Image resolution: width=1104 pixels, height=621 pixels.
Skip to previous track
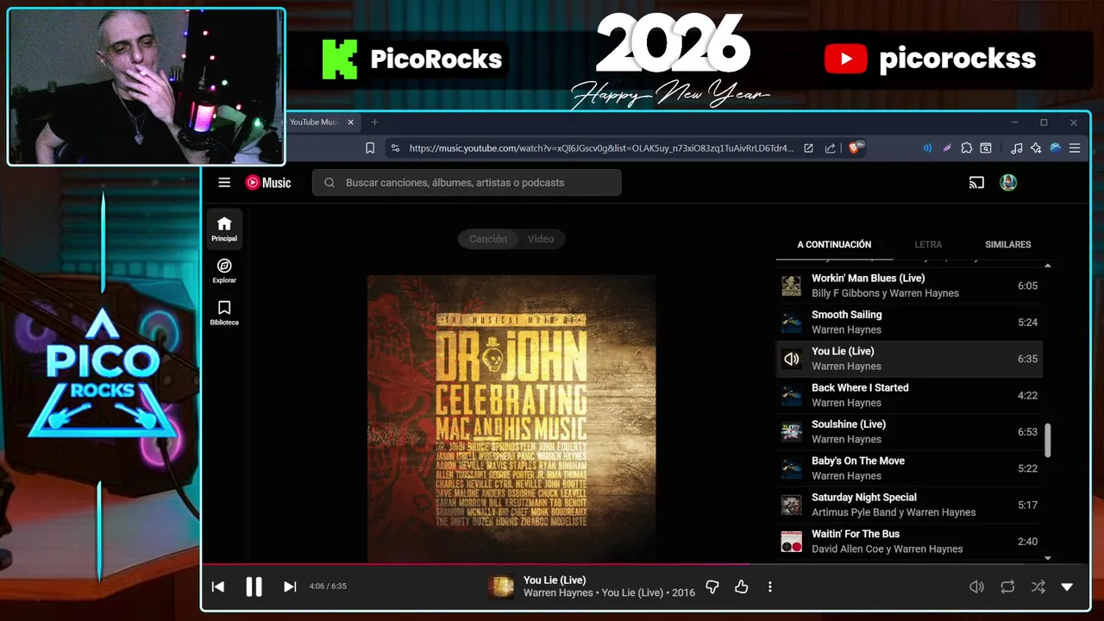[x=218, y=586]
